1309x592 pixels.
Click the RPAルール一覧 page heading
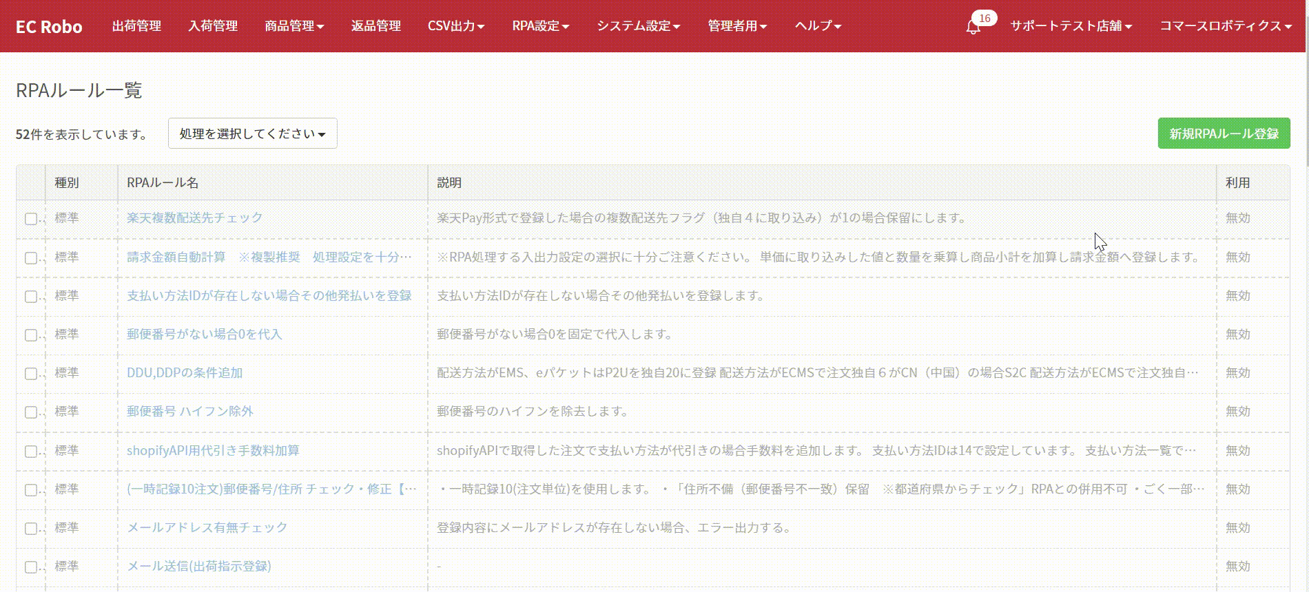coord(79,90)
